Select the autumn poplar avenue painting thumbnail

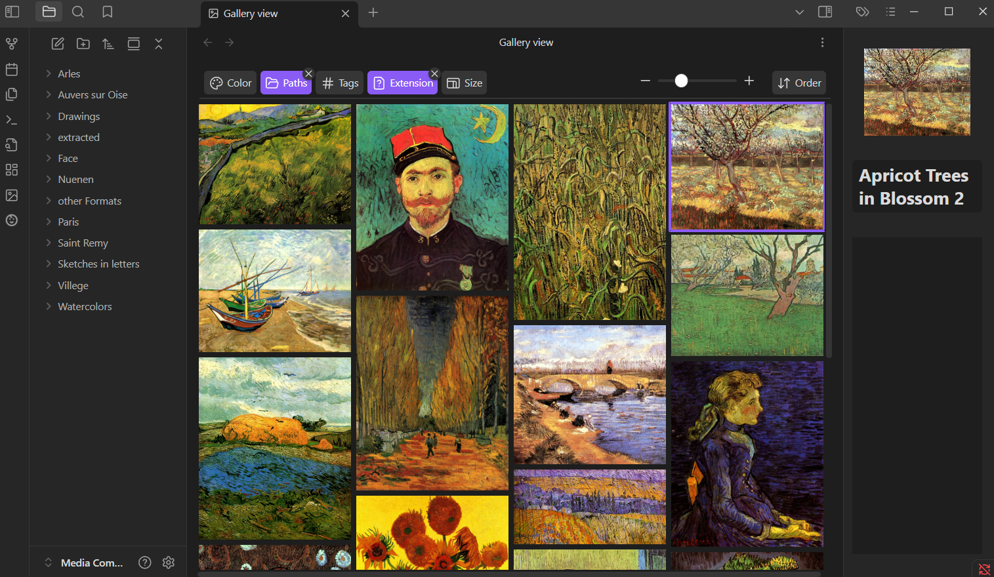click(432, 393)
